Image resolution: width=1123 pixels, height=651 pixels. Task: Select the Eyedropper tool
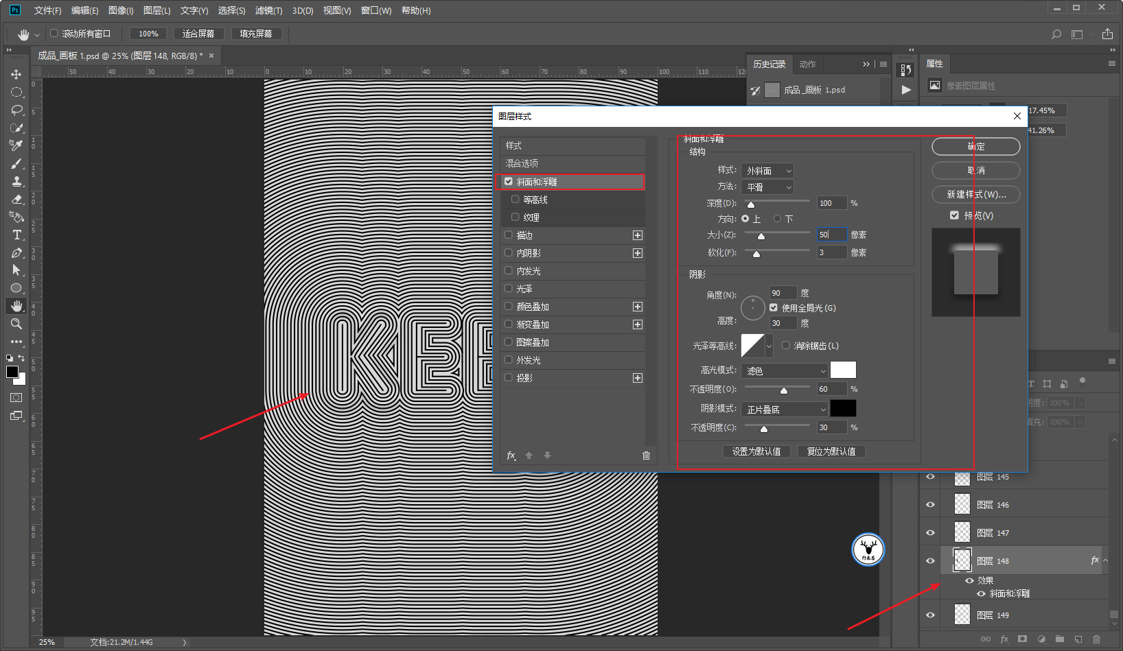[16, 145]
